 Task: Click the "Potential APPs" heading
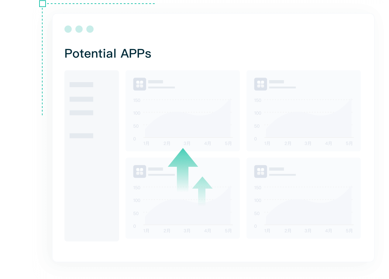pyautogui.click(x=108, y=54)
